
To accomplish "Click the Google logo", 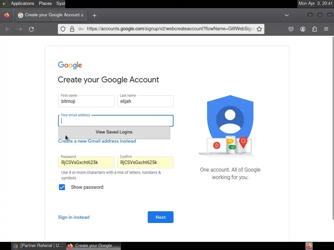I will pos(70,65).
